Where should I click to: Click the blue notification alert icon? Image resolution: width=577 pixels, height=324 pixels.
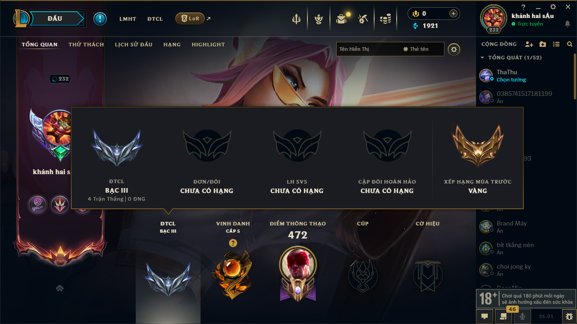click(100, 19)
